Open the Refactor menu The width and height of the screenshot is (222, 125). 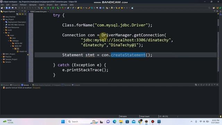click(23, 5)
